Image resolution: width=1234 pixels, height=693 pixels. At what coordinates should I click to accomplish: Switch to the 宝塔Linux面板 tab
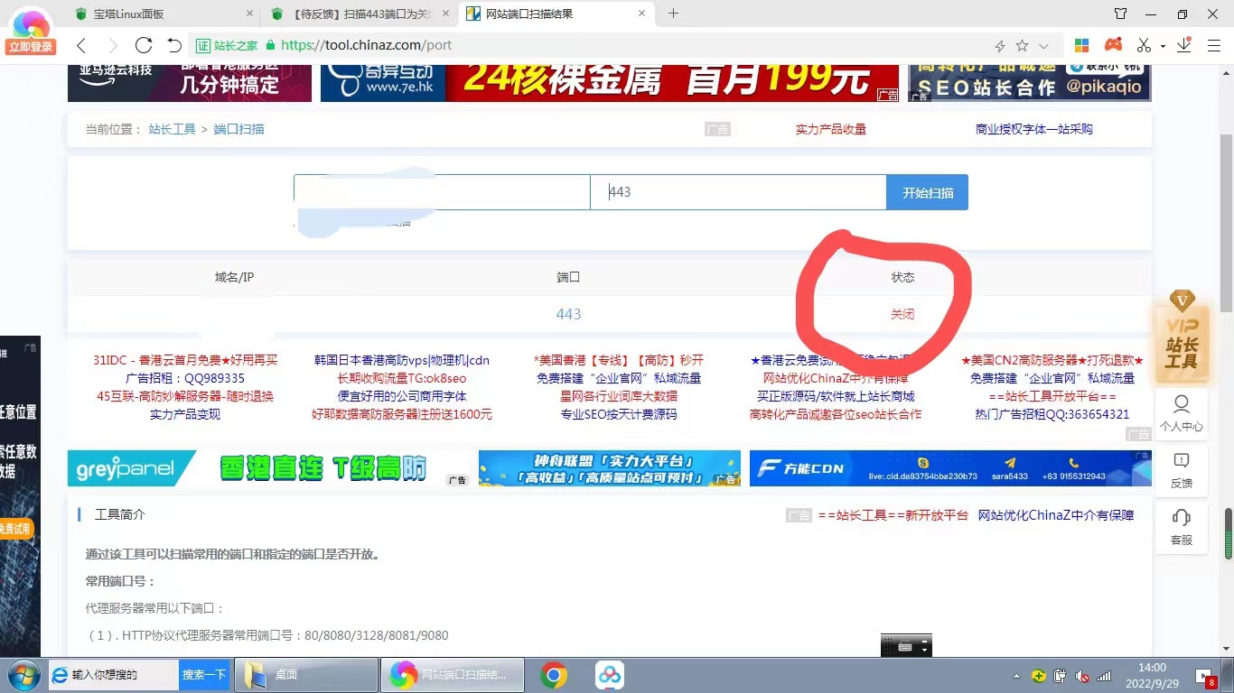[x=163, y=14]
